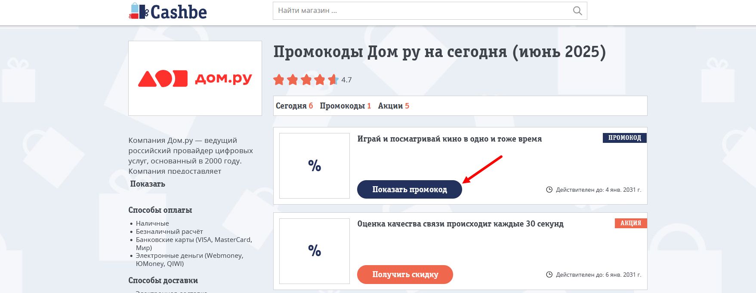Click the 'ПРОМОКОД' badge
Viewport: 756px width, 293px height.
625,138
